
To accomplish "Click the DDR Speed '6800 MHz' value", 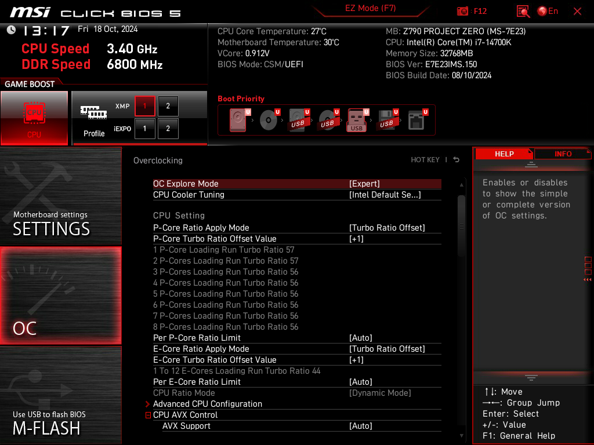I will pyautogui.click(x=135, y=64).
